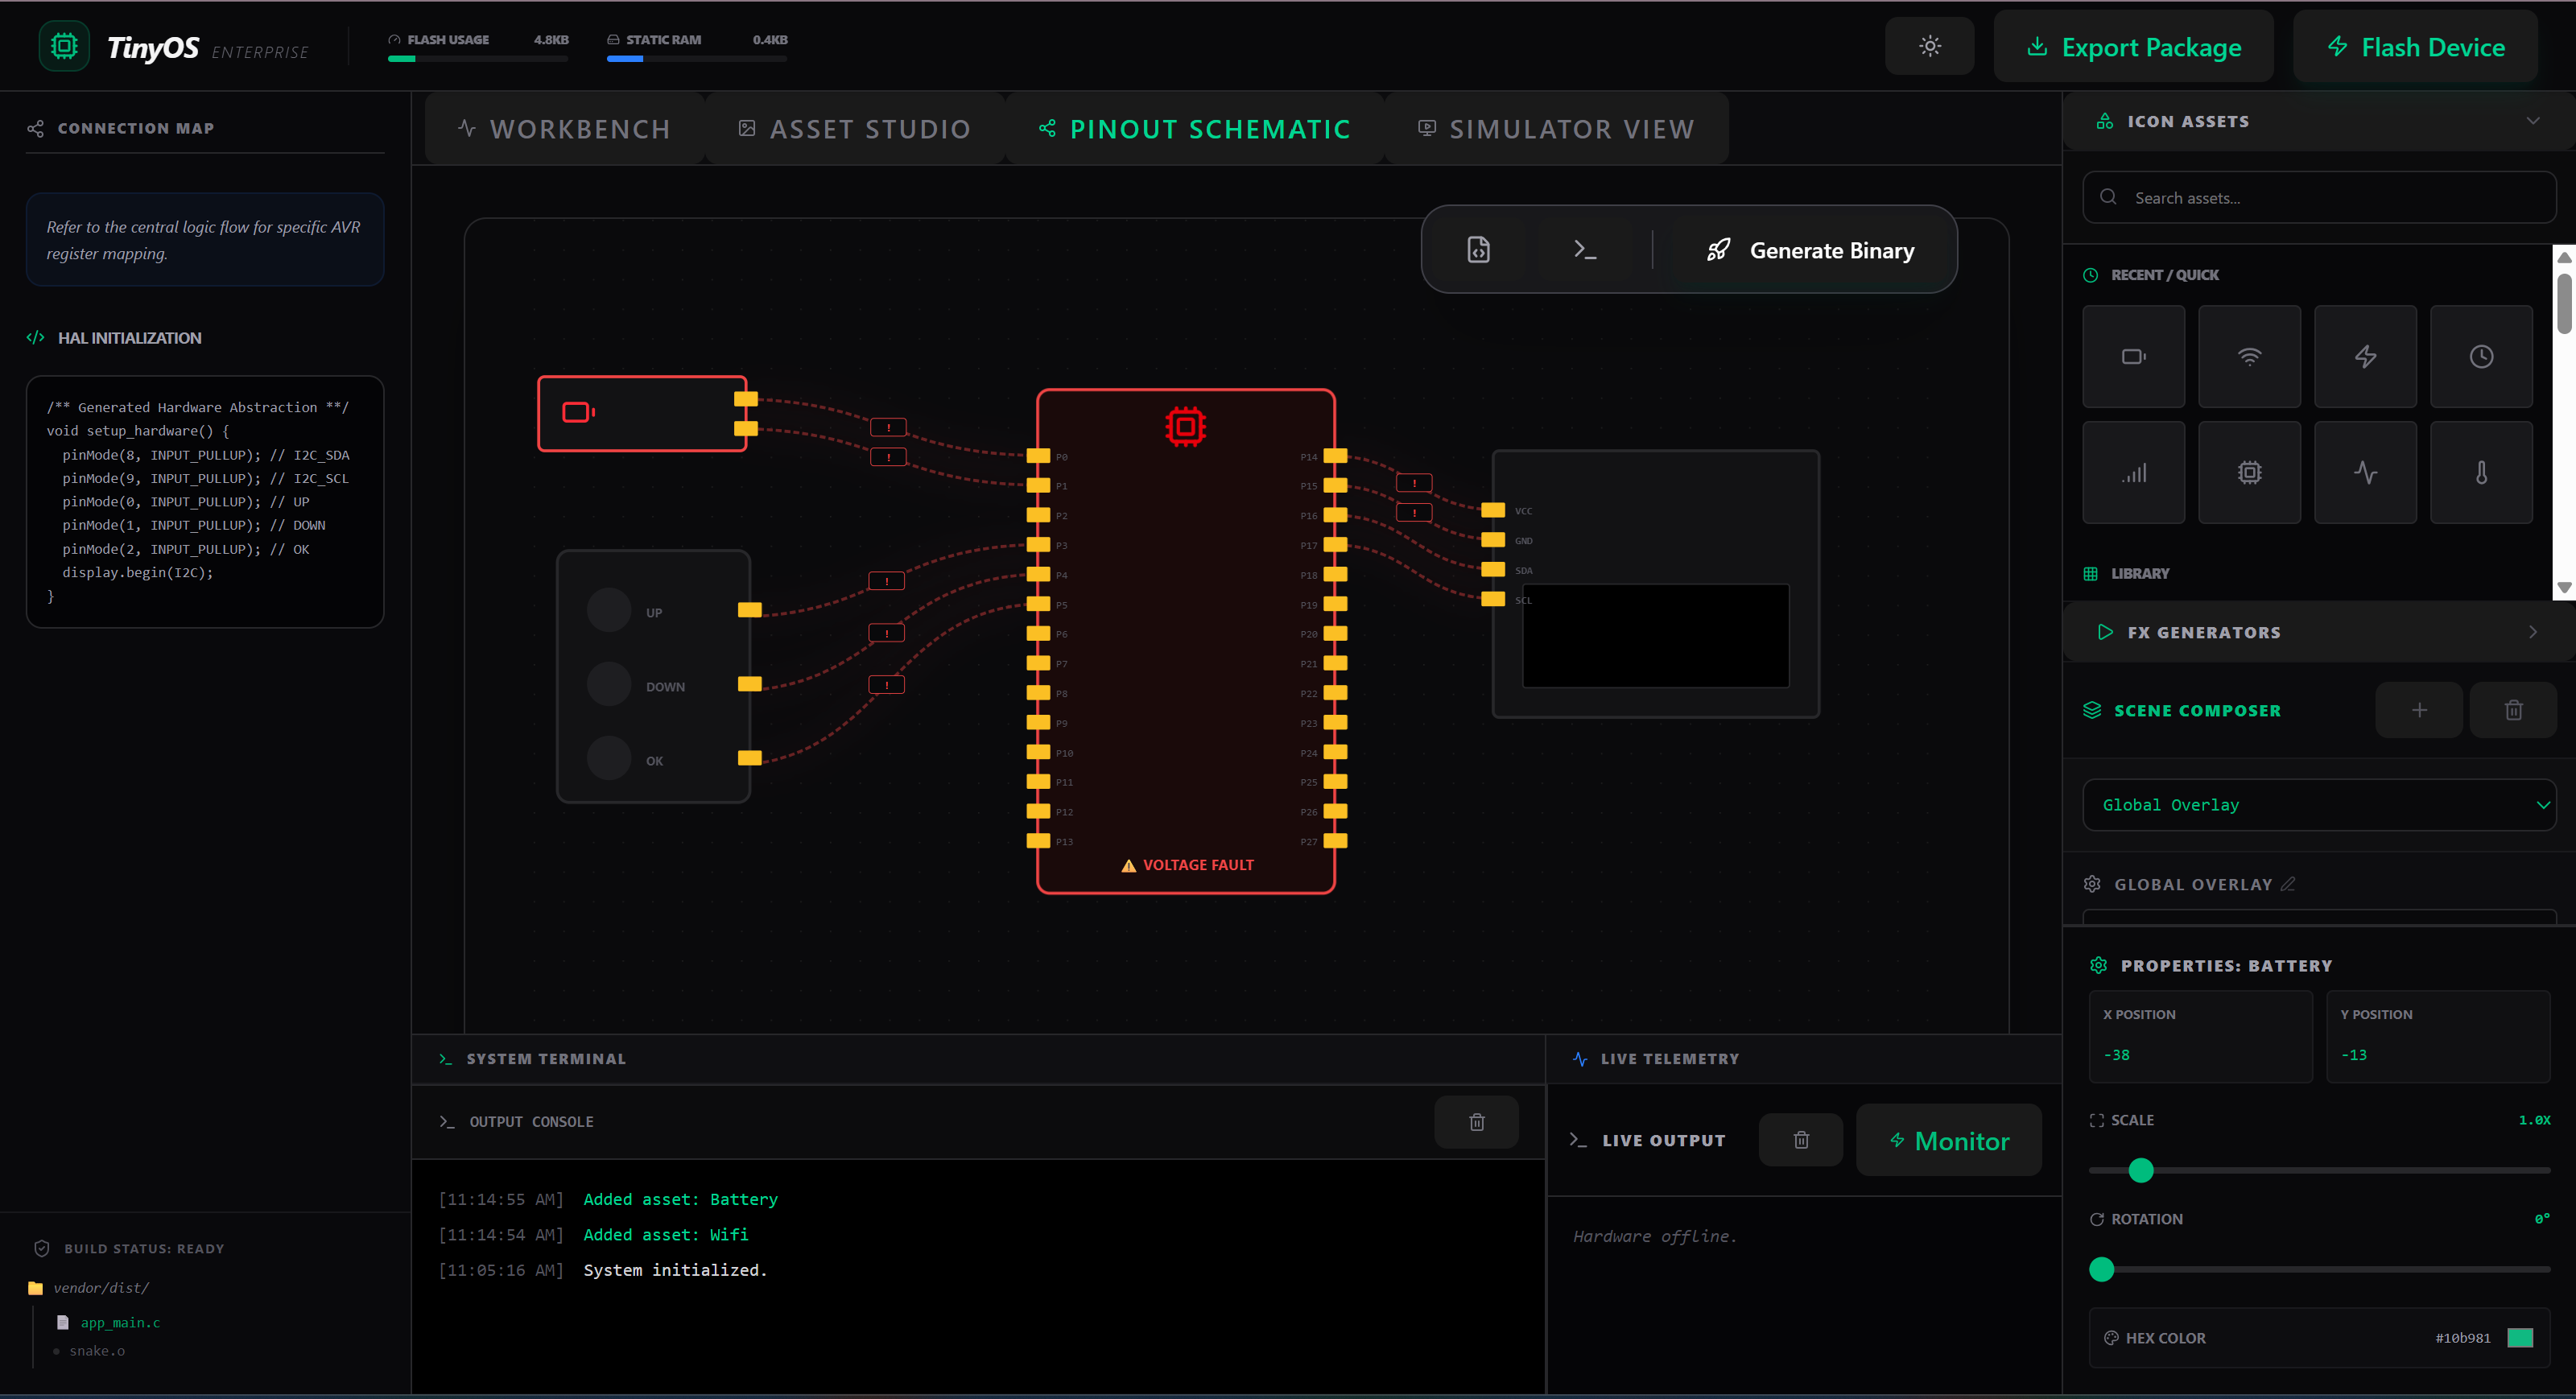
Task: Expand the FX Generators section
Action: pyautogui.click(x=2533, y=632)
